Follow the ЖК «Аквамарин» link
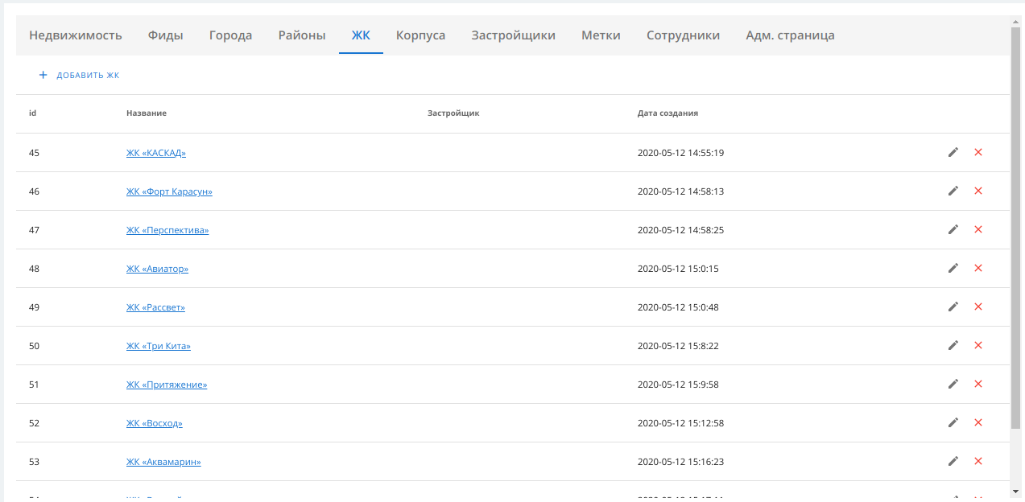The height and width of the screenshot is (502, 1025). [163, 462]
